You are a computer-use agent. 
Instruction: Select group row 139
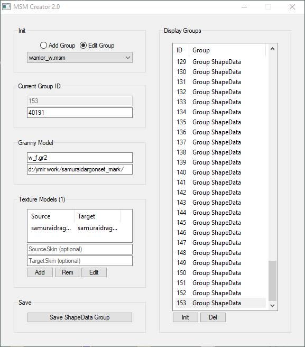coord(220,162)
